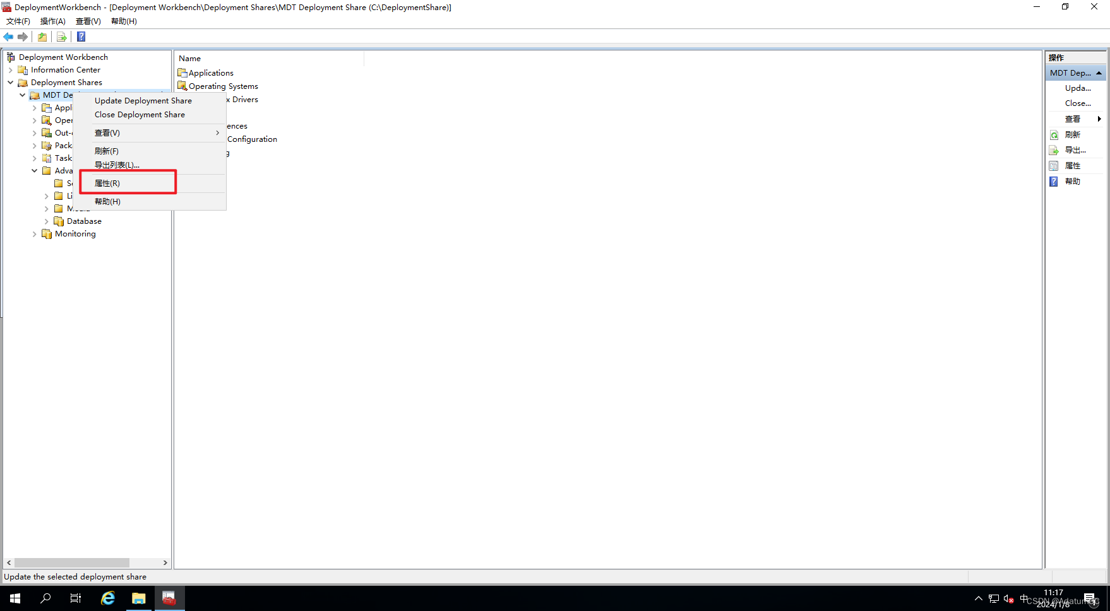Click the properties icon in Actions pane

[1054, 166]
